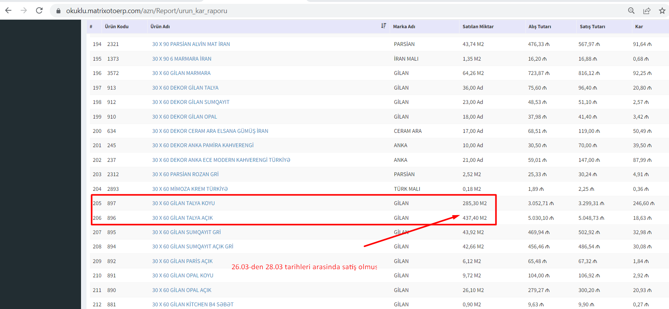Click the address bar URL field
Image resolution: width=669 pixels, height=309 pixels.
click(231, 11)
